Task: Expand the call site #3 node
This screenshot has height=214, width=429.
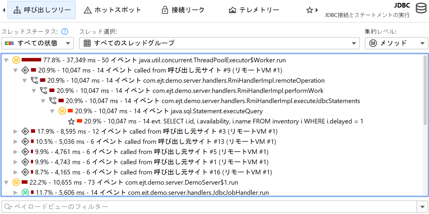Action: point(16,132)
